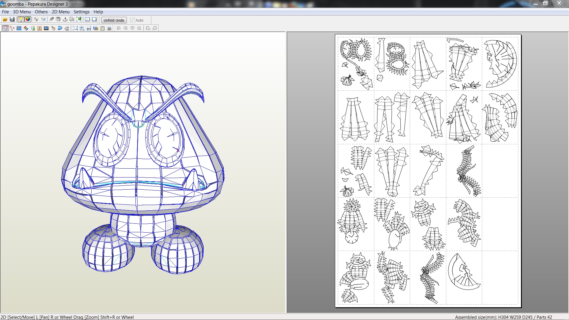Select the colored pencils edge color tool
The image size is (569, 320).
click(x=26, y=28)
